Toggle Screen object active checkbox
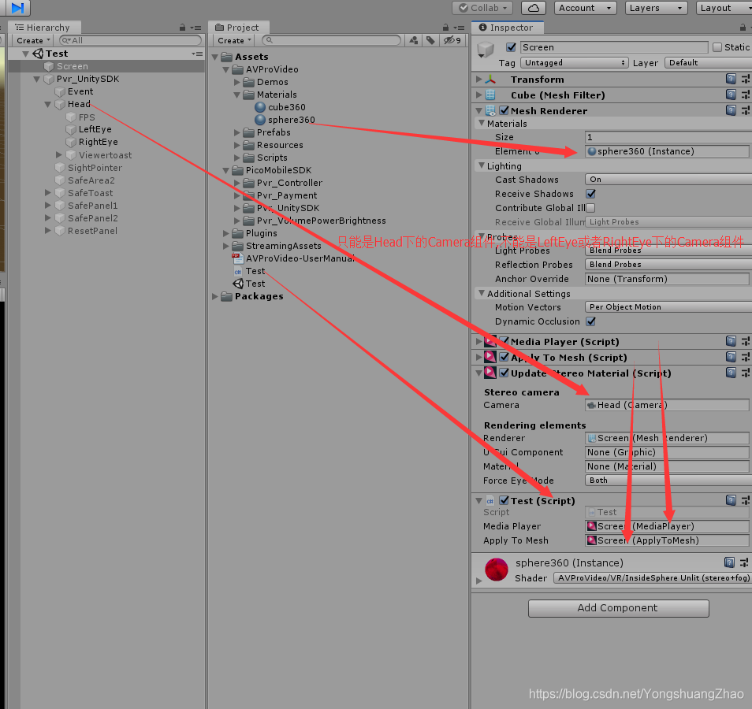 (x=512, y=47)
